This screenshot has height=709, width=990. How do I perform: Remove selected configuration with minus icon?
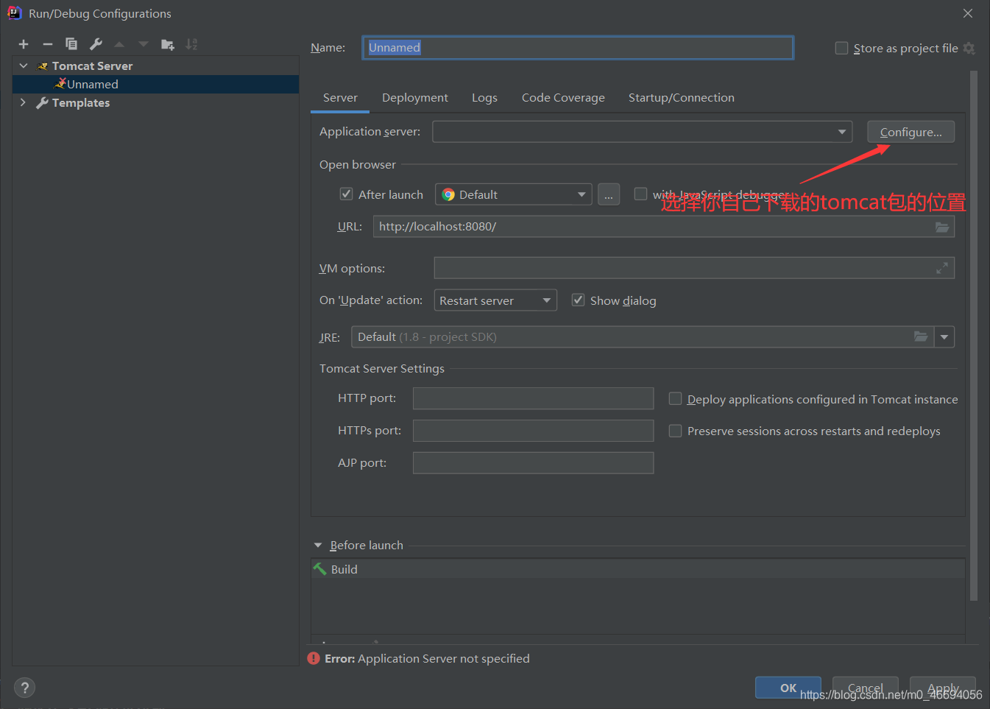click(48, 44)
